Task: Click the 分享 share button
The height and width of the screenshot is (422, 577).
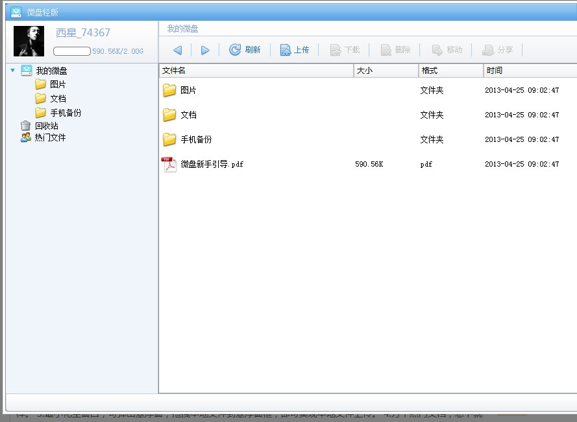Action: [497, 50]
